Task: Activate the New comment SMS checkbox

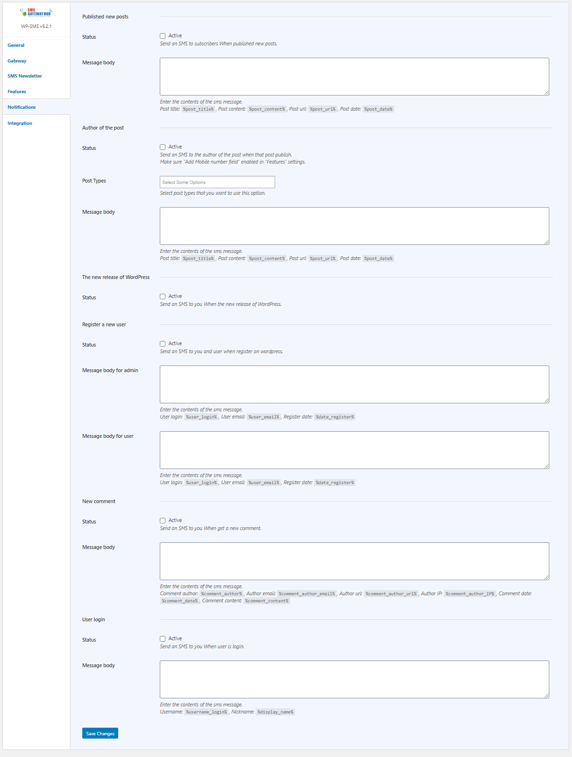Action: pyautogui.click(x=163, y=521)
